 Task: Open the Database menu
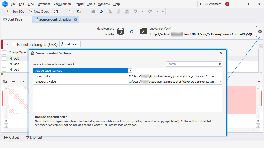click(x=44, y=4)
